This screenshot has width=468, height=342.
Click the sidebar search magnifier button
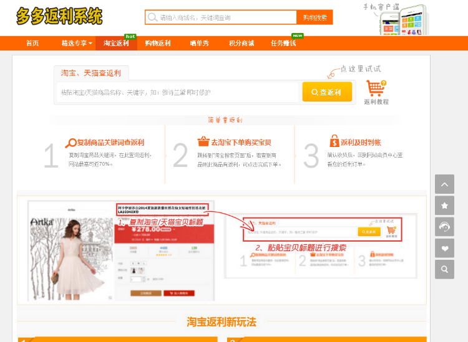coord(444,269)
